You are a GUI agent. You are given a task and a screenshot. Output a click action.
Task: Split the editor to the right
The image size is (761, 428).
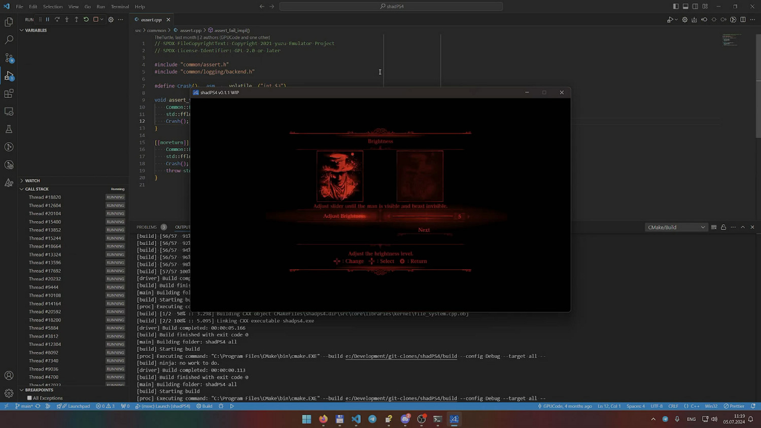[x=743, y=20]
